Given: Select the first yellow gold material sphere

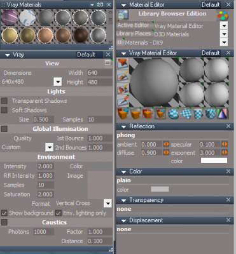Looking at the screenshot, I should [10, 36].
